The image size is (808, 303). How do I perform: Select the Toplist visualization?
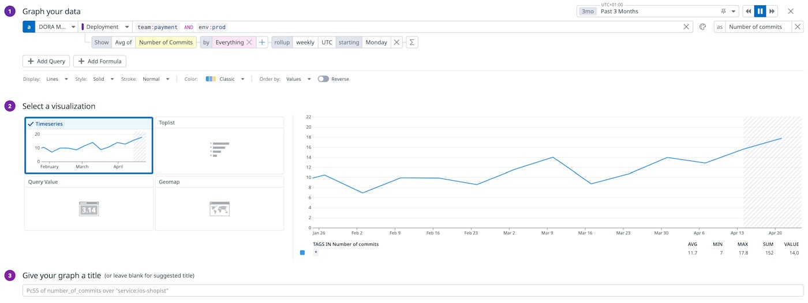(219, 145)
